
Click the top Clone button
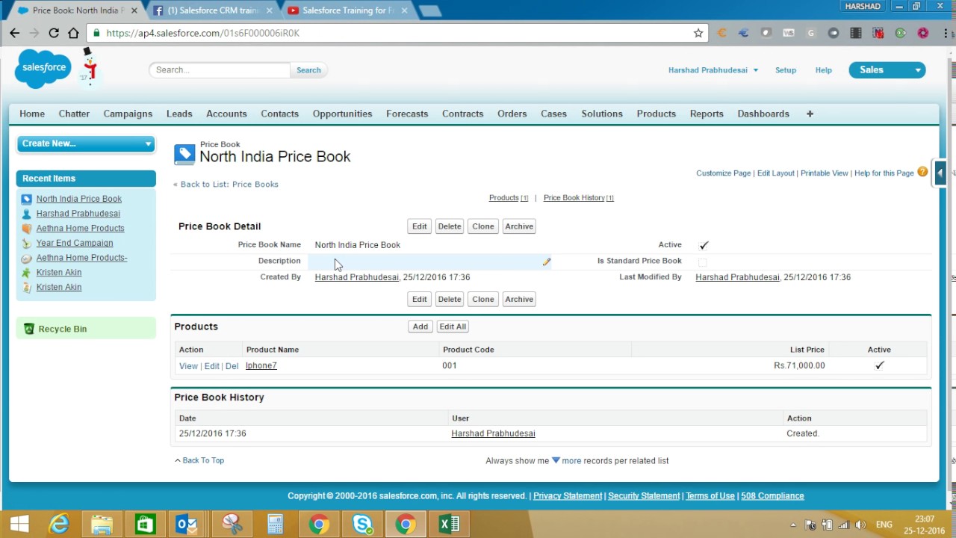[483, 226]
